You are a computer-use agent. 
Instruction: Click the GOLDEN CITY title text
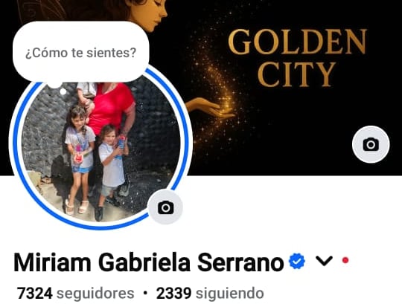pos(297,57)
